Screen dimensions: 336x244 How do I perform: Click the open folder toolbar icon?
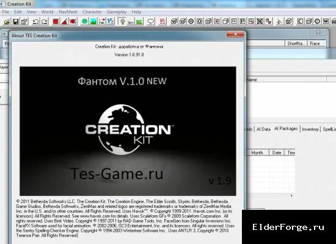tap(7, 21)
